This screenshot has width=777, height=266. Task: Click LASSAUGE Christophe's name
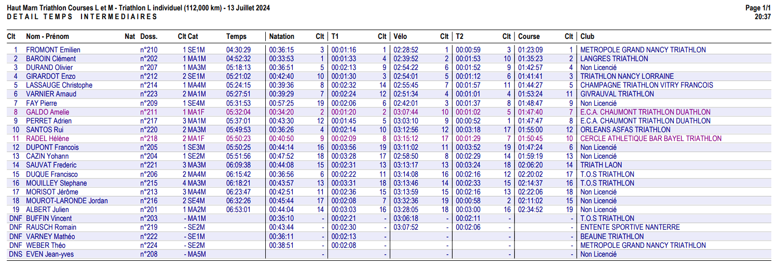pos(59,85)
